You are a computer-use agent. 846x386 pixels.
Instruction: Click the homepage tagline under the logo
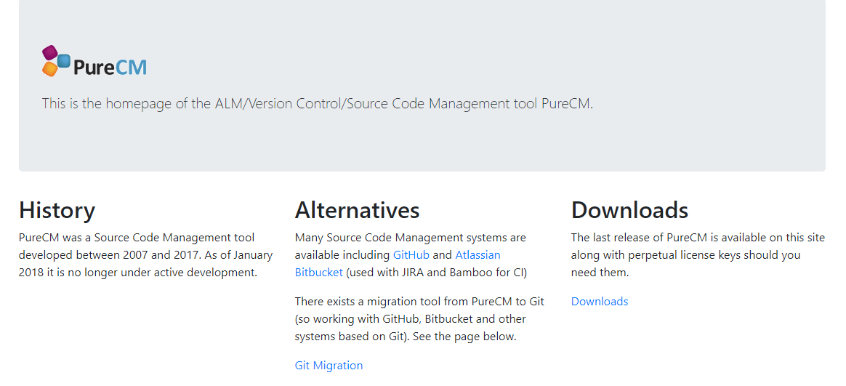click(x=318, y=103)
